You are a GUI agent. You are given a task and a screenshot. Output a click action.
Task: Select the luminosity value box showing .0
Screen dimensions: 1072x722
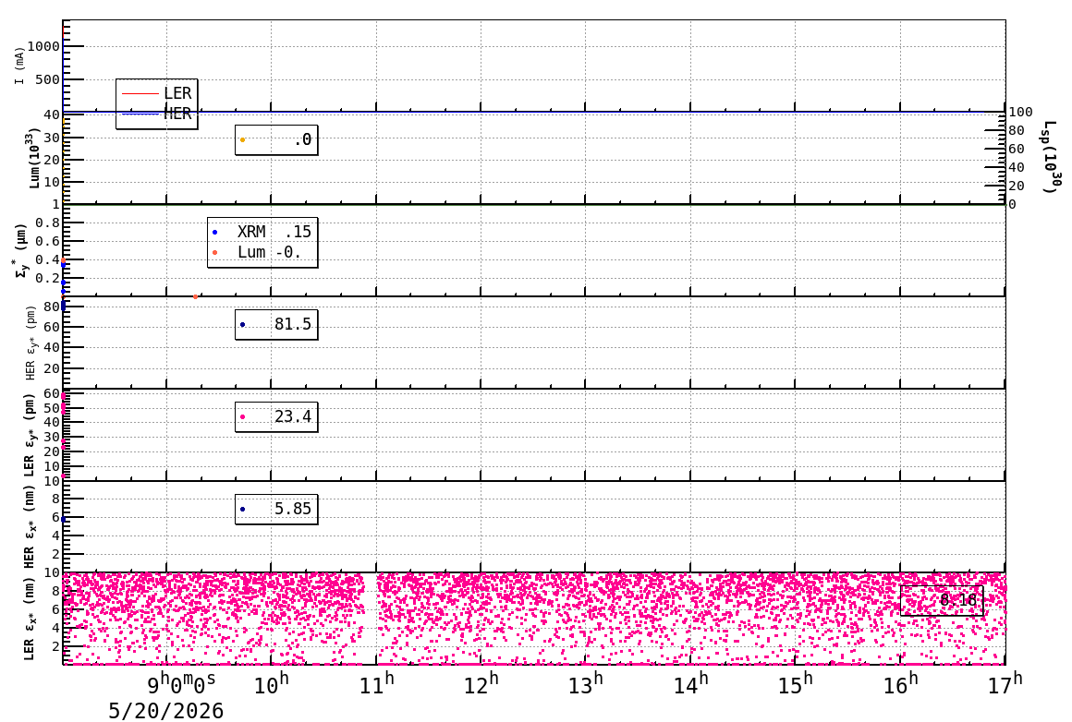(276, 140)
